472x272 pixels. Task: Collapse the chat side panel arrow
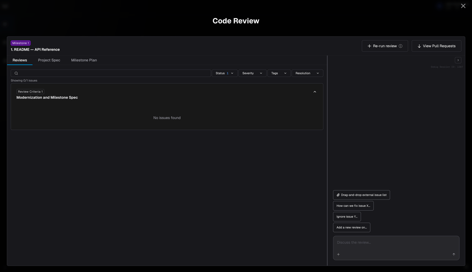click(458, 60)
